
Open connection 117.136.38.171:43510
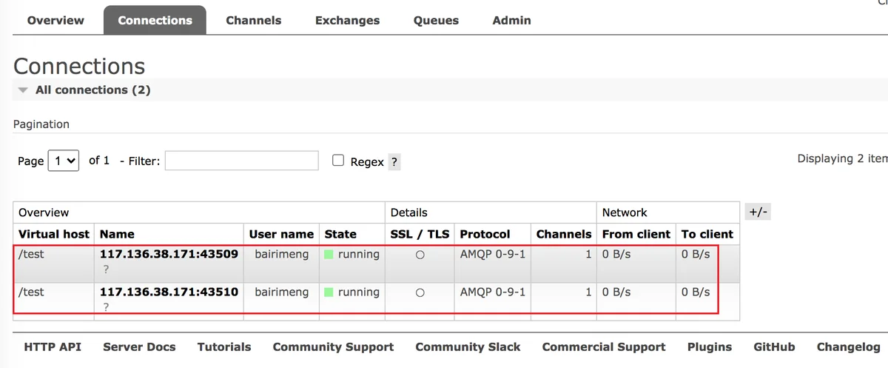[x=169, y=292]
